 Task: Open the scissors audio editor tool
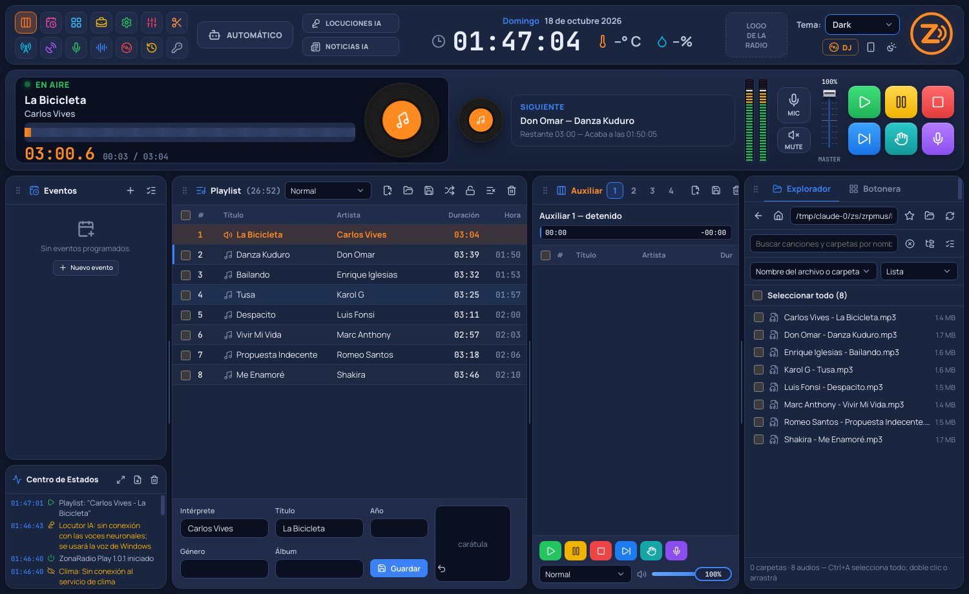176,23
